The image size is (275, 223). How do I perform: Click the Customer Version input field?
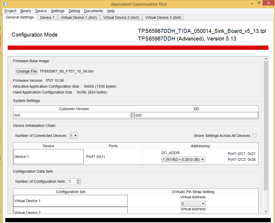point(72,115)
